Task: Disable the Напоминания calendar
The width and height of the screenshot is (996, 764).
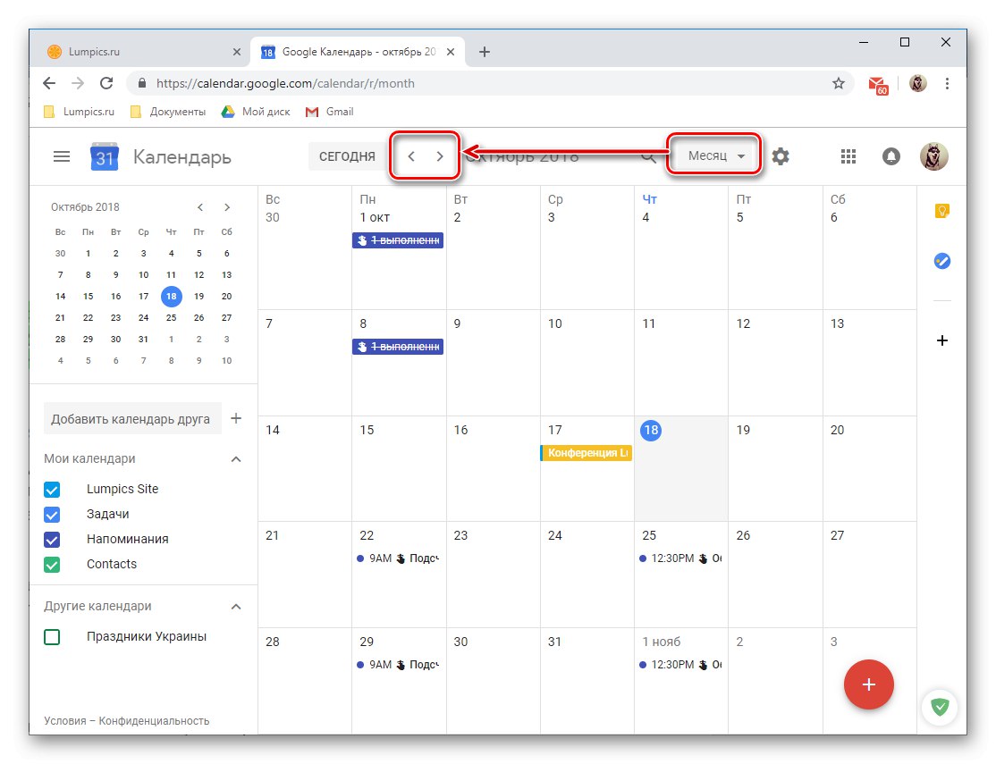Action: point(51,539)
